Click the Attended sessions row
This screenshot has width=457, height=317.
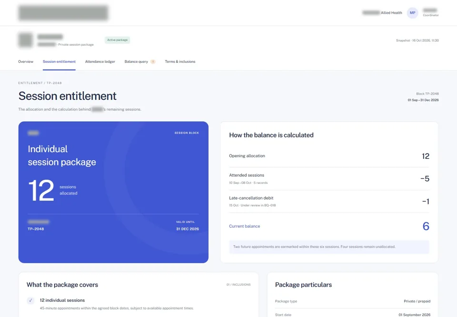coord(329,179)
